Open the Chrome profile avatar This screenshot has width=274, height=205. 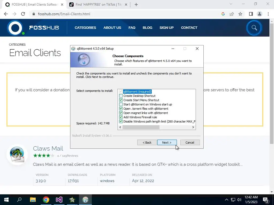click(x=260, y=14)
